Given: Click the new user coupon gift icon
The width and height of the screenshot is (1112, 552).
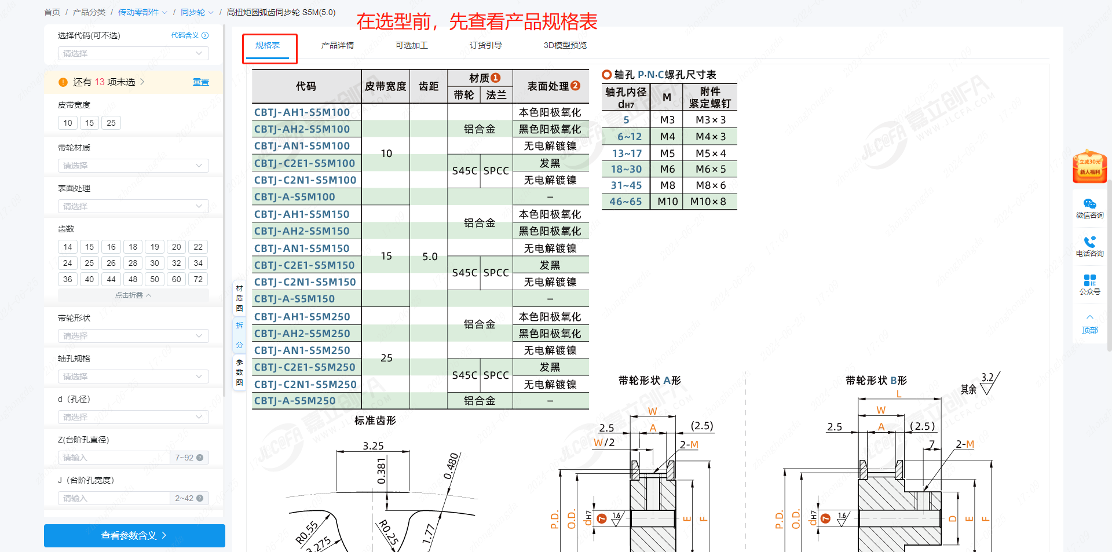Looking at the screenshot, I should tap(1089, 166).
